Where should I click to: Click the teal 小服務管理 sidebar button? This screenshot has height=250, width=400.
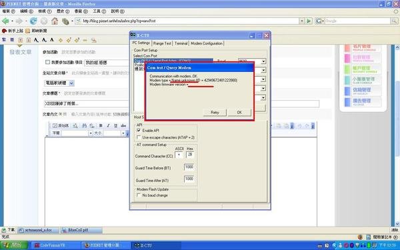363,80
